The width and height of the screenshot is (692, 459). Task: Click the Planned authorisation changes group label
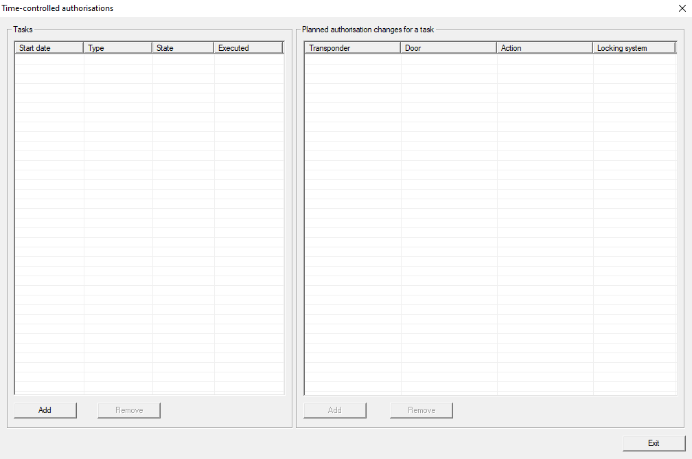[x=367, y=30]
